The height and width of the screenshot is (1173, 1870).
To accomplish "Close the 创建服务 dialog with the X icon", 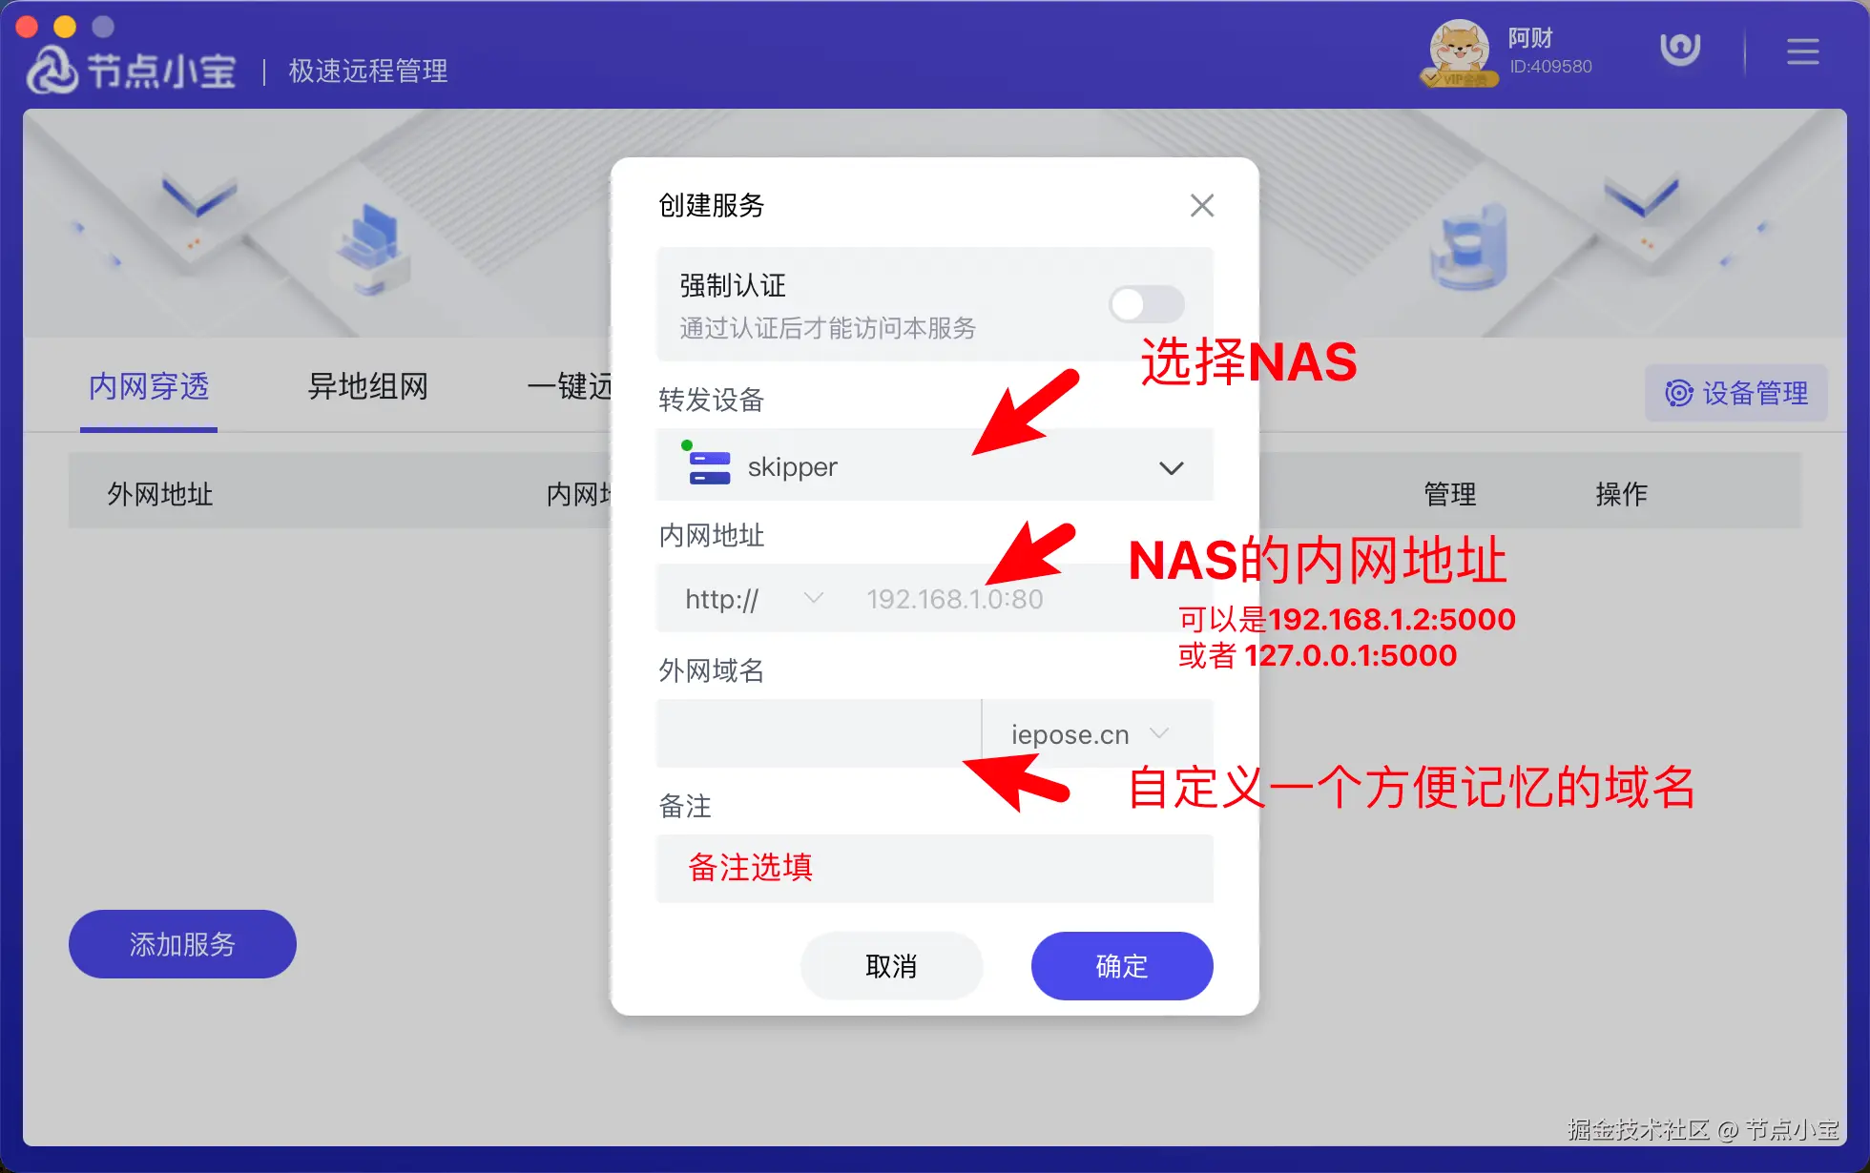I will coord(1201,205).
